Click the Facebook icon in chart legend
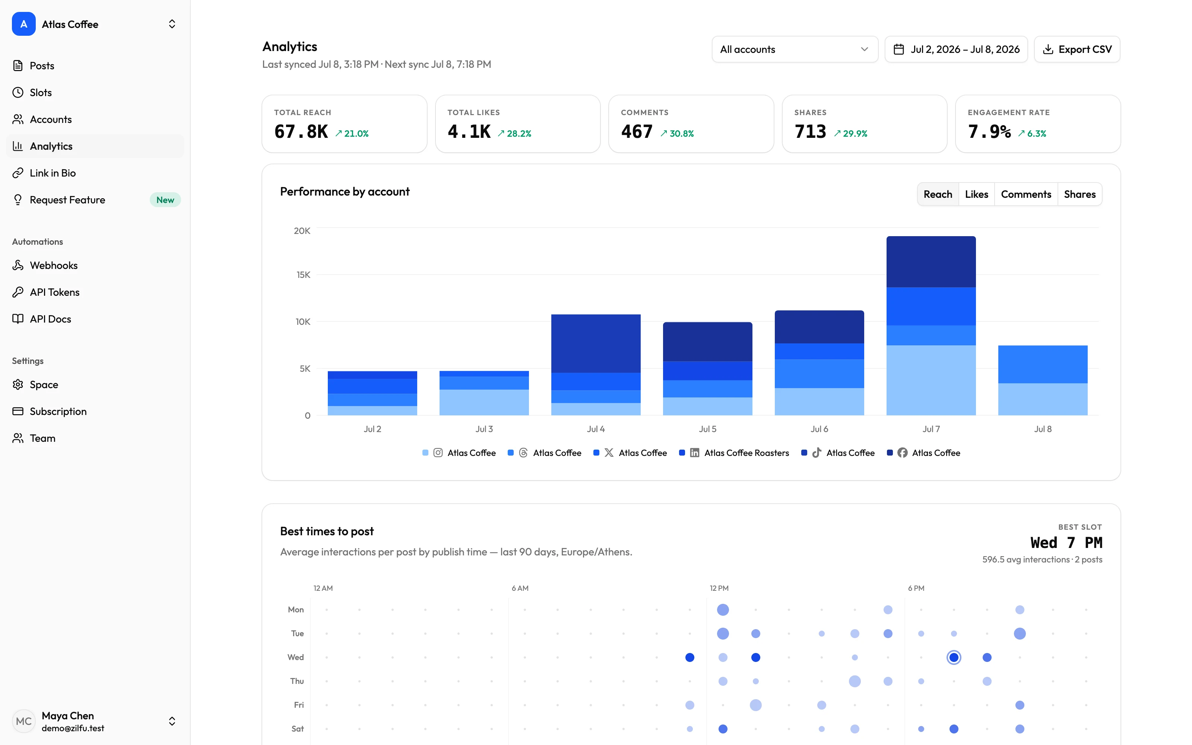1192x745 pixels. tap(902, 453)
